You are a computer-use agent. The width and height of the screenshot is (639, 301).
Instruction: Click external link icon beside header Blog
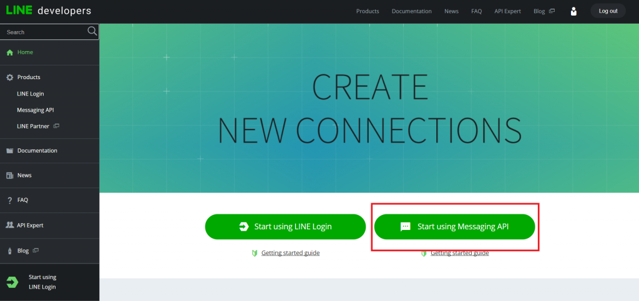552,11
